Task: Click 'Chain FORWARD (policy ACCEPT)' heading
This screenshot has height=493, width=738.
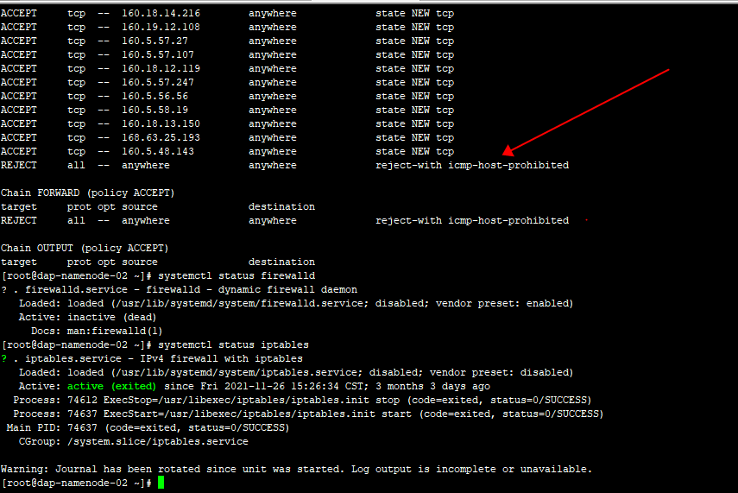Action: tap(87, 193)
